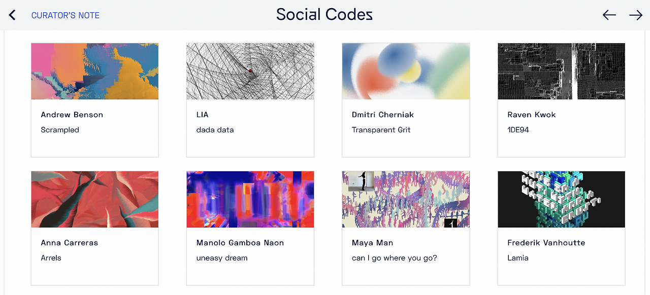Open the Curator's Note link
650x295 pixels.
(66, 15)
